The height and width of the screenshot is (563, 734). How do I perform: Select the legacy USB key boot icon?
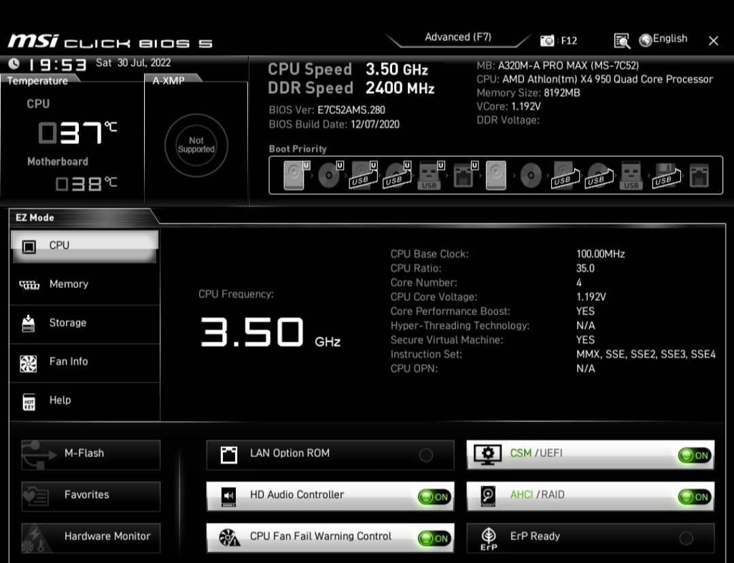pos(631,175)
